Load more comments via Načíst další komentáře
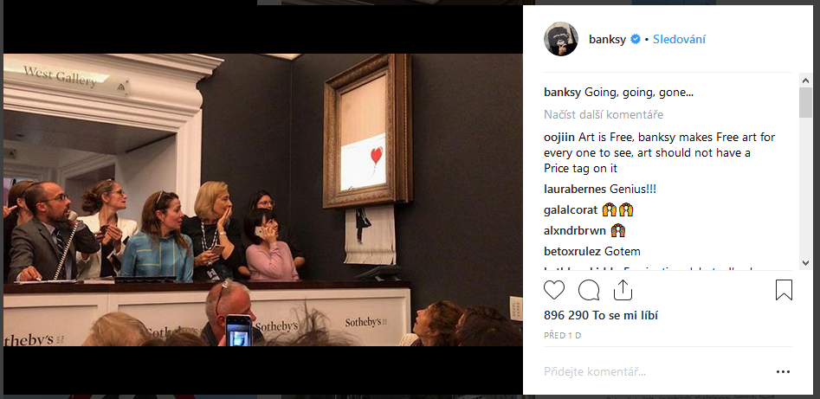Viewport: 820px width, 399px height. pyautogui.click(x=604, y=114)
